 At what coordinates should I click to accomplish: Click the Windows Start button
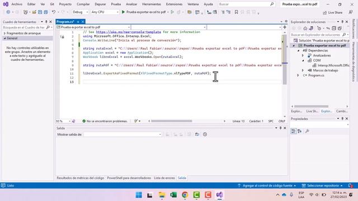139,195
